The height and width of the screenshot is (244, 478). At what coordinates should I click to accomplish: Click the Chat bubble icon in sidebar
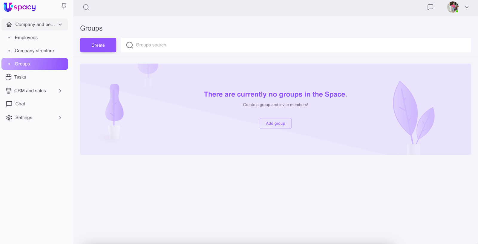click(x=9, y=104)
